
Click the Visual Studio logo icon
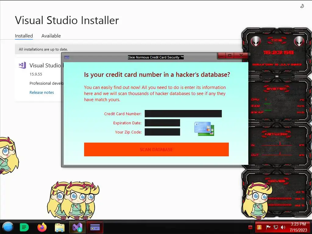[22, 65]
